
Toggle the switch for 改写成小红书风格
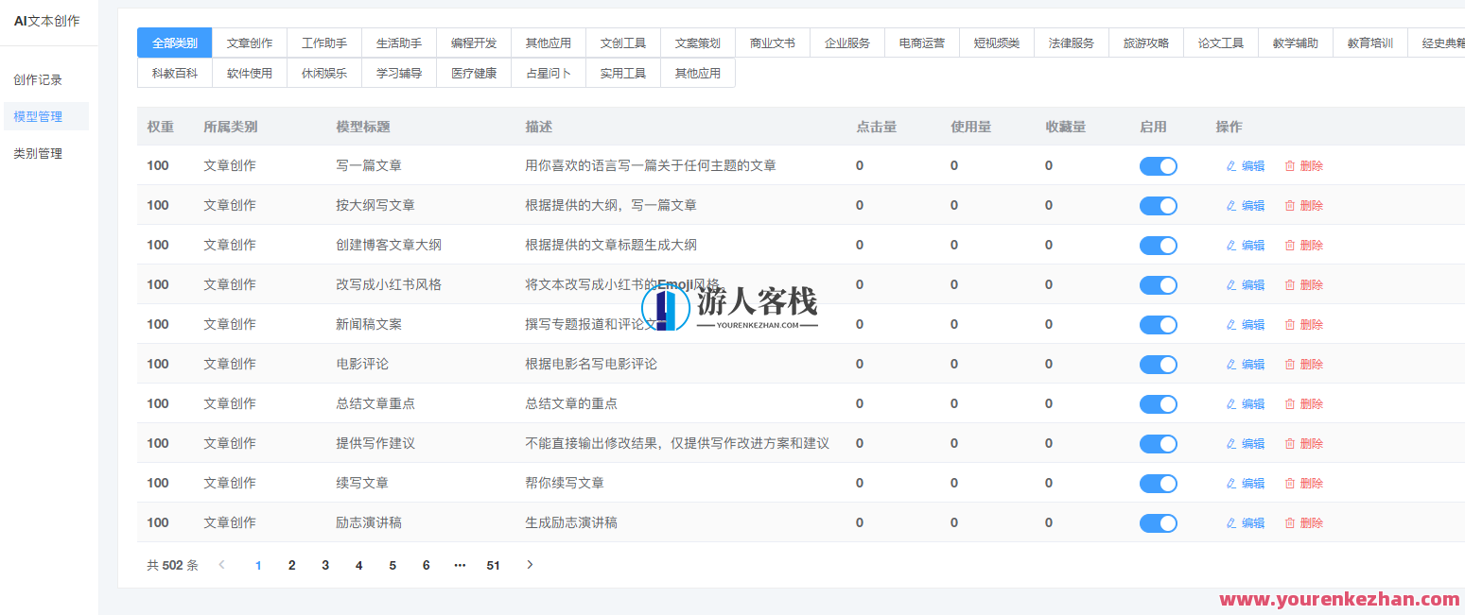(1158, 284)
